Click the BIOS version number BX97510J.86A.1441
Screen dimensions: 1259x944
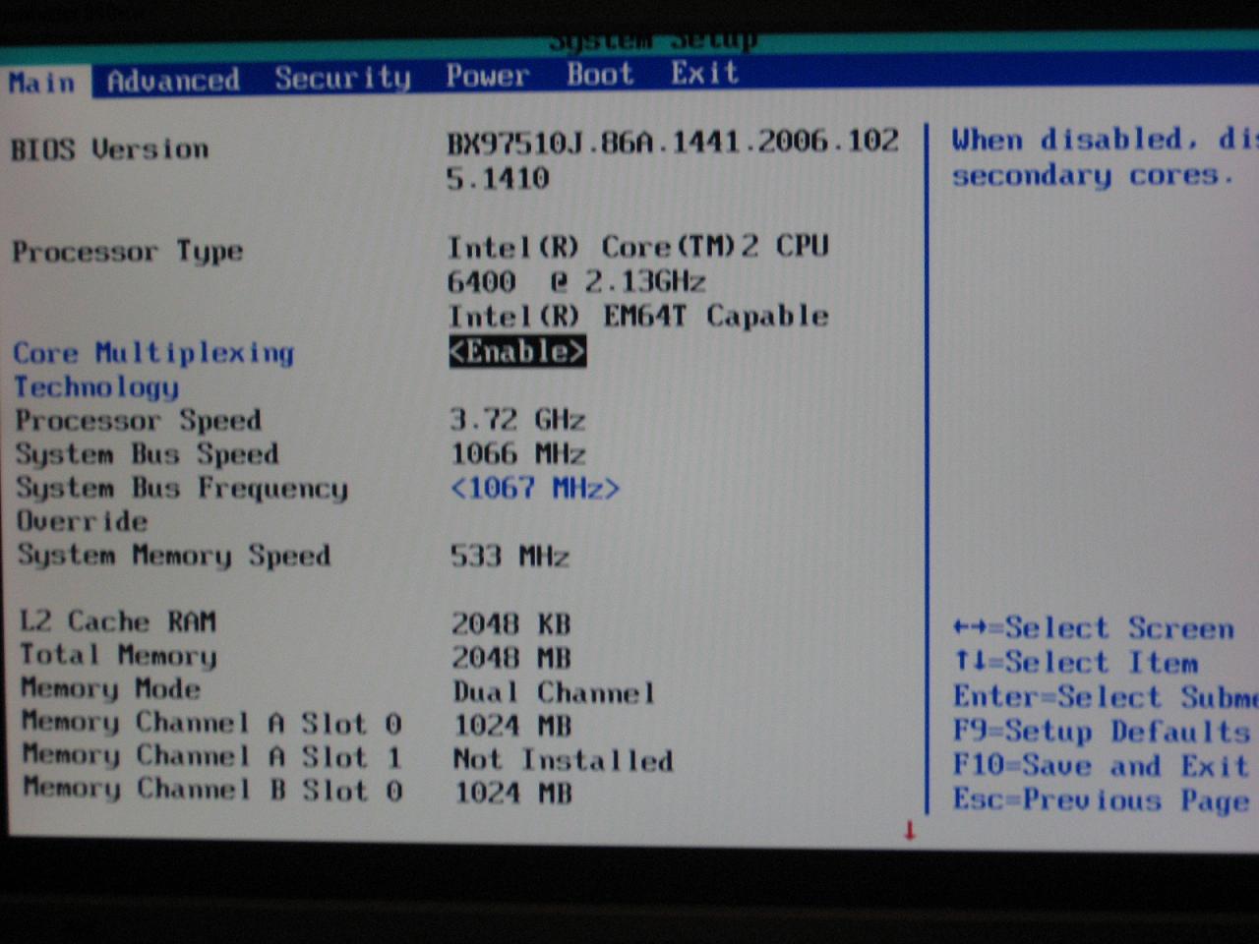tap(673, 159)
